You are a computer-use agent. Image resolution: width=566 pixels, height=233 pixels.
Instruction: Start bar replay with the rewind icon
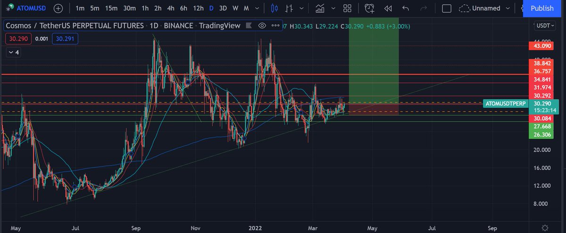click(x=388, y=8)
